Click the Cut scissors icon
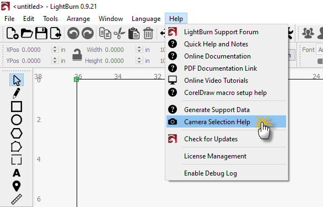The height and width of the screenshot is (207, 323). click(119, 33)
